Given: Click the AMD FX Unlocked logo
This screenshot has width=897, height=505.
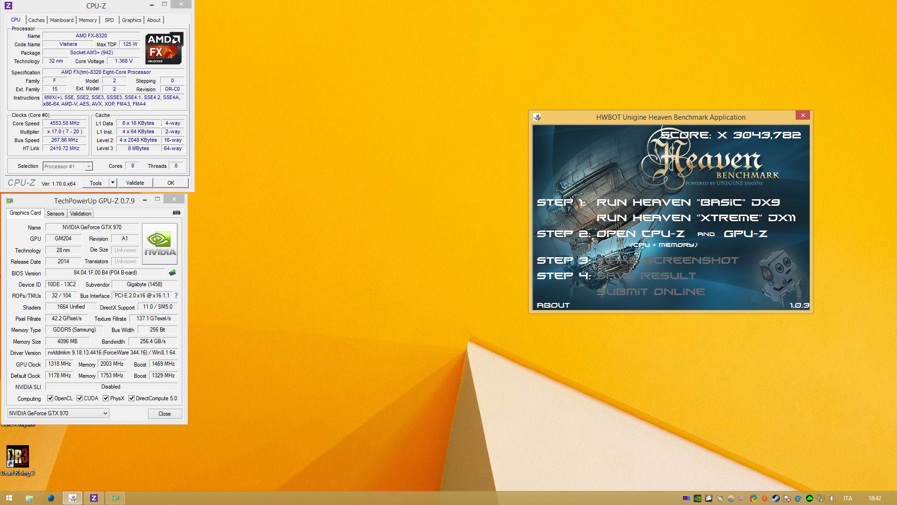Looking at the screenshot, I should 164,49.
